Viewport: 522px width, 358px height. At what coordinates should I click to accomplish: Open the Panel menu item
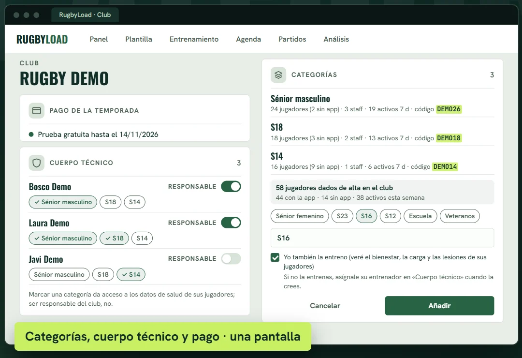coord(99,39)
